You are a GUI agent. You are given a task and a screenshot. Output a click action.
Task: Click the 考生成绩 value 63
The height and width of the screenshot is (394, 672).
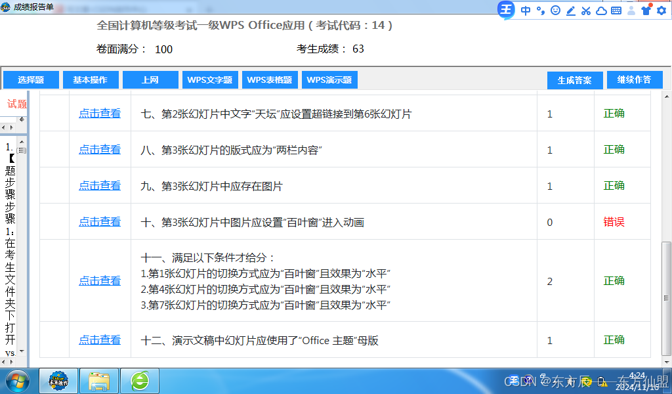(x=358, y=49)
